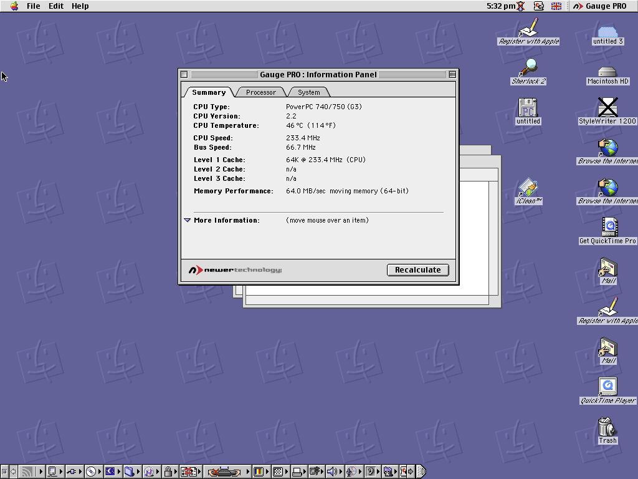This screenshot has width=638, height=479.
Task: Click the Recalculate button
Action: point(418,270)
